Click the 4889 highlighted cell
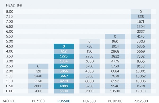This screenshot has width=159, height=103. pos(64,86)
